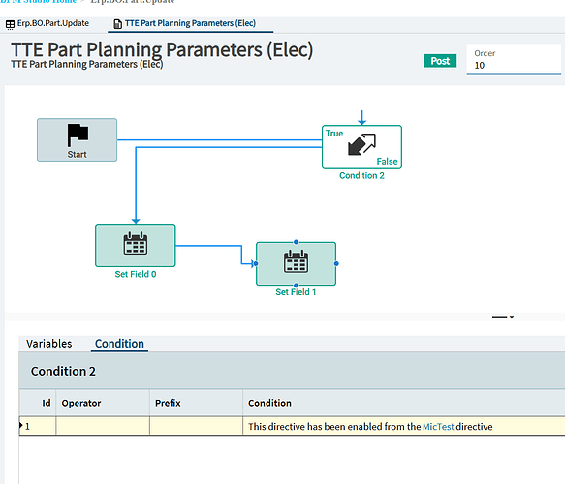Click top connector dot of Set Field 1
The height and width of the screenshot is (484, 565).
pos(296,242)
